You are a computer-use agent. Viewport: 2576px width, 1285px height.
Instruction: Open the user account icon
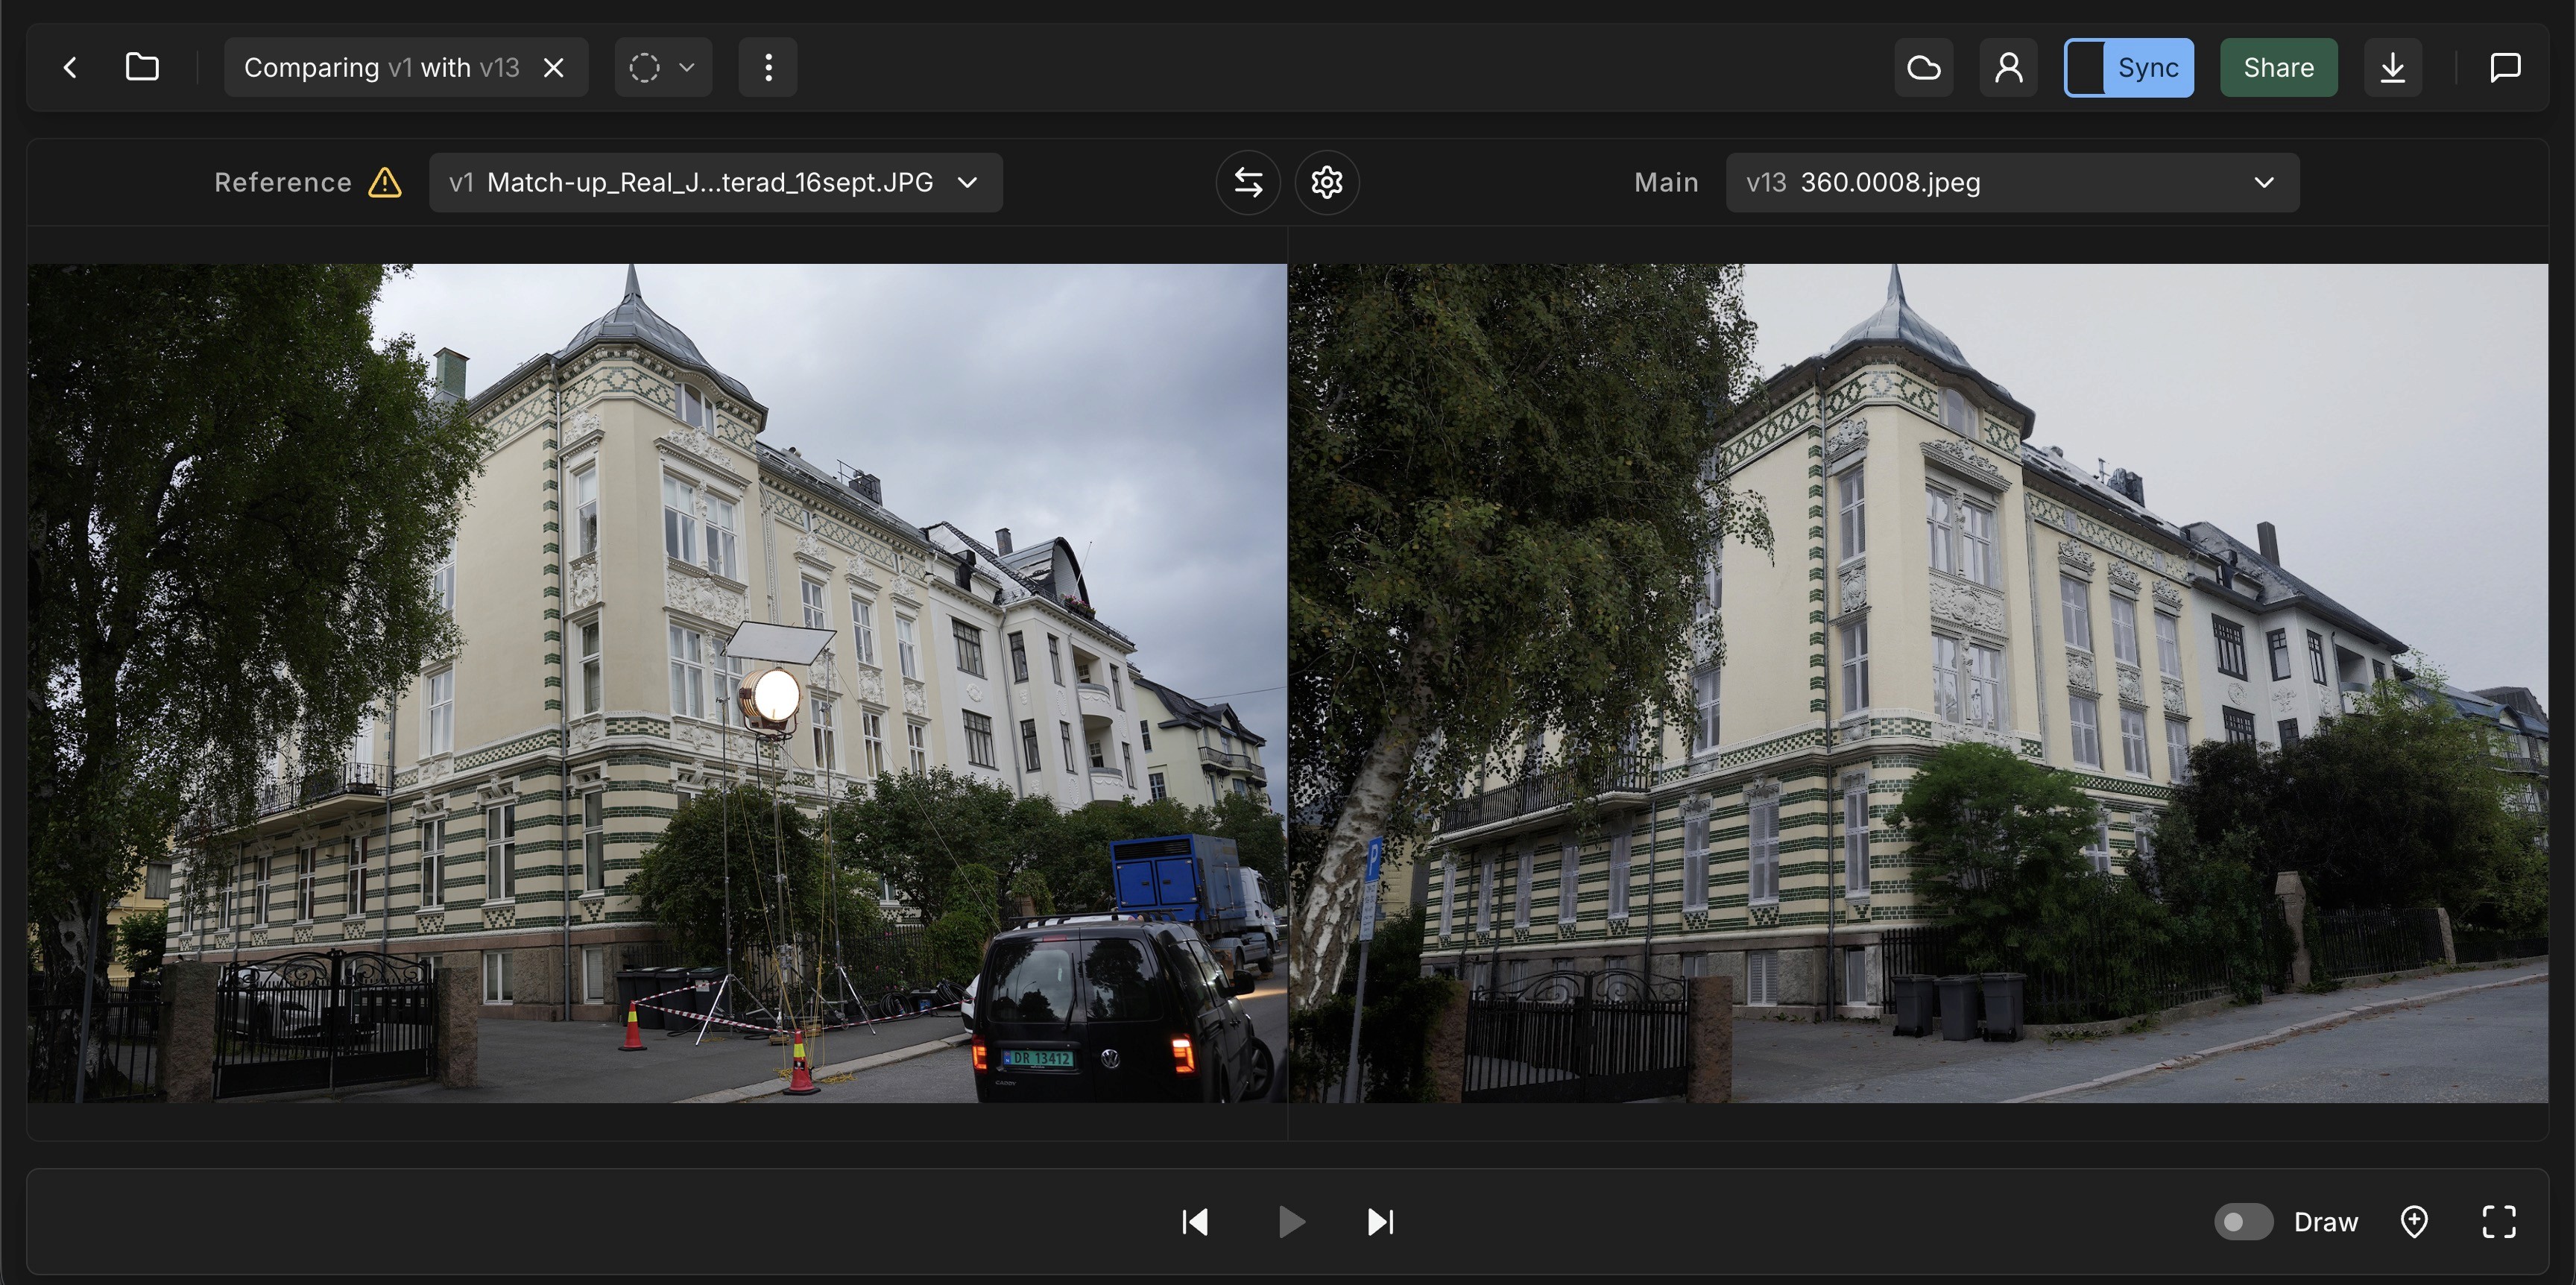point(2008,67)
